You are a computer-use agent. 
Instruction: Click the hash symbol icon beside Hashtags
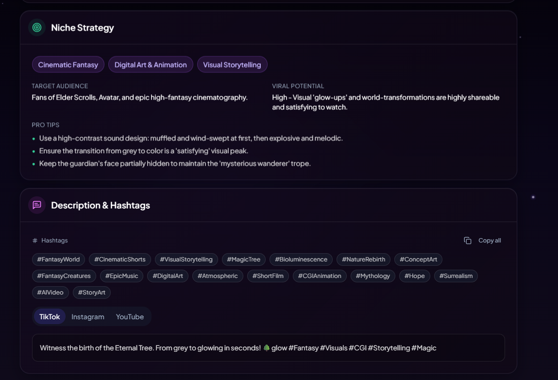click(x=35, y=241)
